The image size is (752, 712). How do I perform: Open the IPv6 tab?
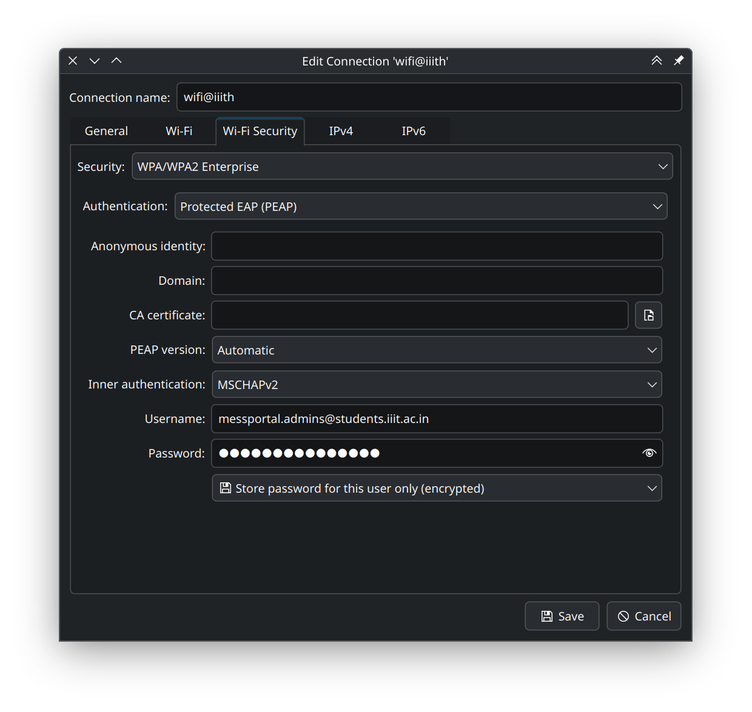[414, 131]
